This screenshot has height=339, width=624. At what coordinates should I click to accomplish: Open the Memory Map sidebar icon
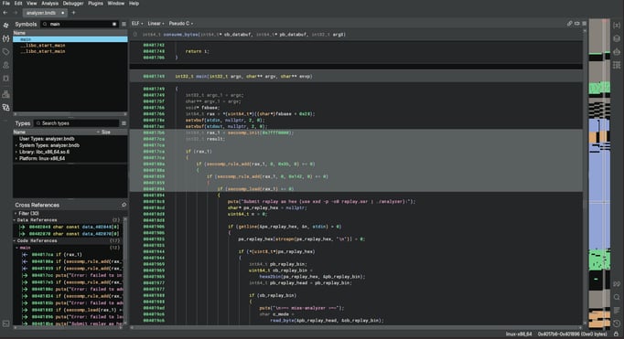pyautogui.click(x=6, y=65)
